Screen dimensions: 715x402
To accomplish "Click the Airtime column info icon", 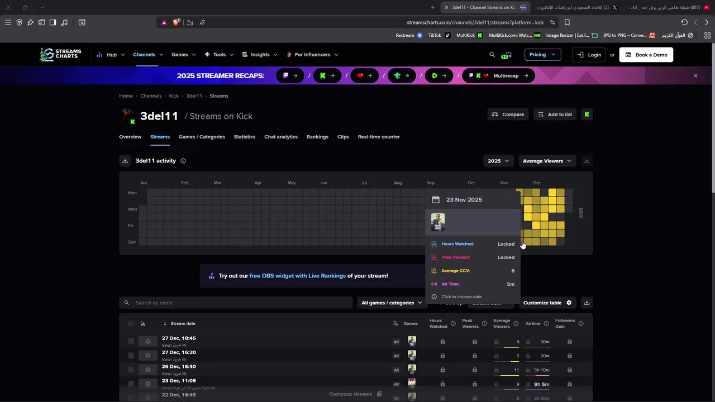I will (x=547, y=323).
